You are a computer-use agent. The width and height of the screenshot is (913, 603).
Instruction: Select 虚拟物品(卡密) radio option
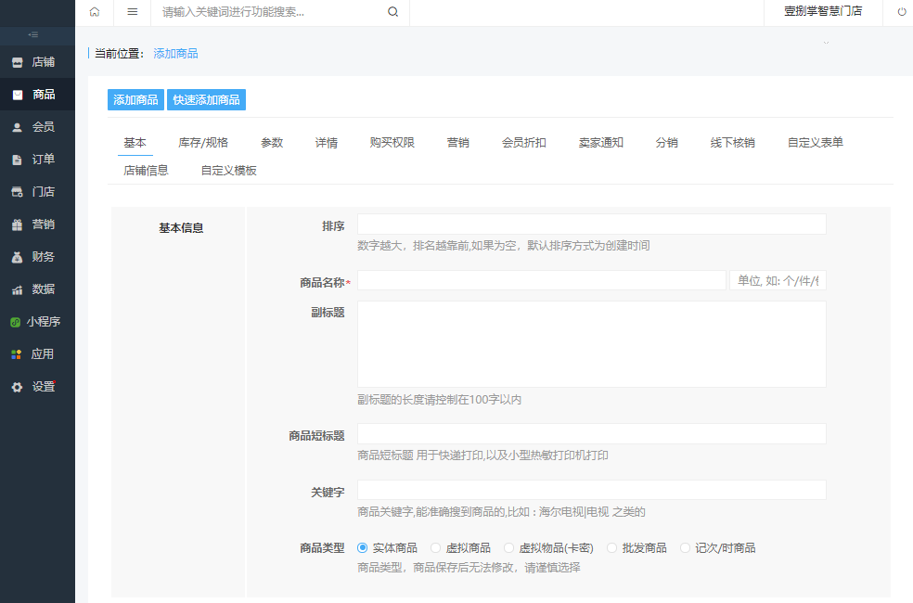tap(508, 547)
